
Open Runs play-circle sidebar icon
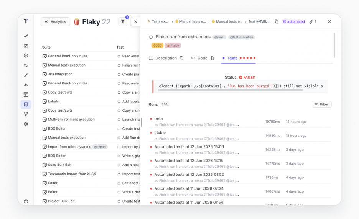click(x=26, y=55)
